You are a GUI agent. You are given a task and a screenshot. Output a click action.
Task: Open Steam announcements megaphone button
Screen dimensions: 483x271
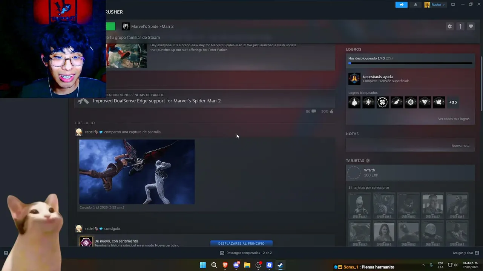pos(401,5)
